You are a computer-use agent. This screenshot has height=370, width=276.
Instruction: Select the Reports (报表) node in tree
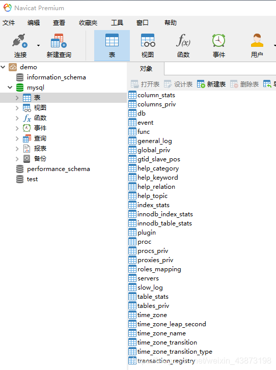click(35, 149)
